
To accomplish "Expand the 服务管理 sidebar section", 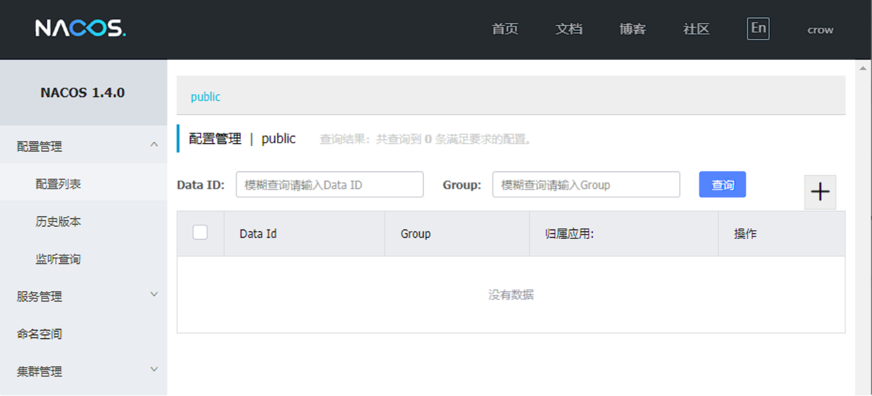I will click(83, 297).
